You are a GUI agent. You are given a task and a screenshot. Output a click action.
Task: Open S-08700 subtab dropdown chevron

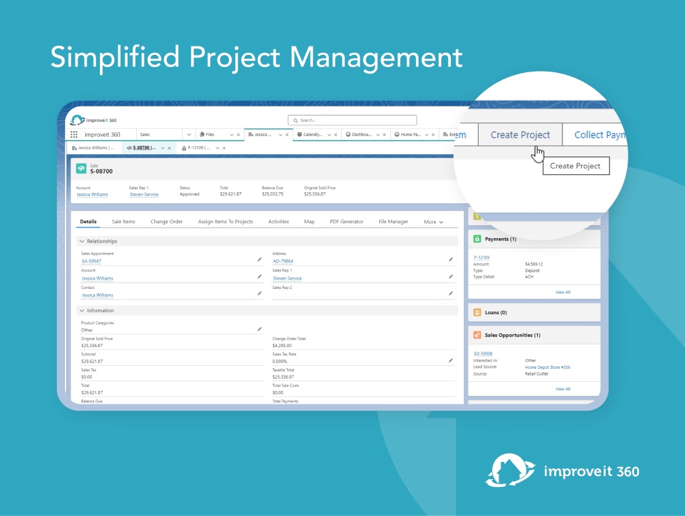tap(163, 148)
